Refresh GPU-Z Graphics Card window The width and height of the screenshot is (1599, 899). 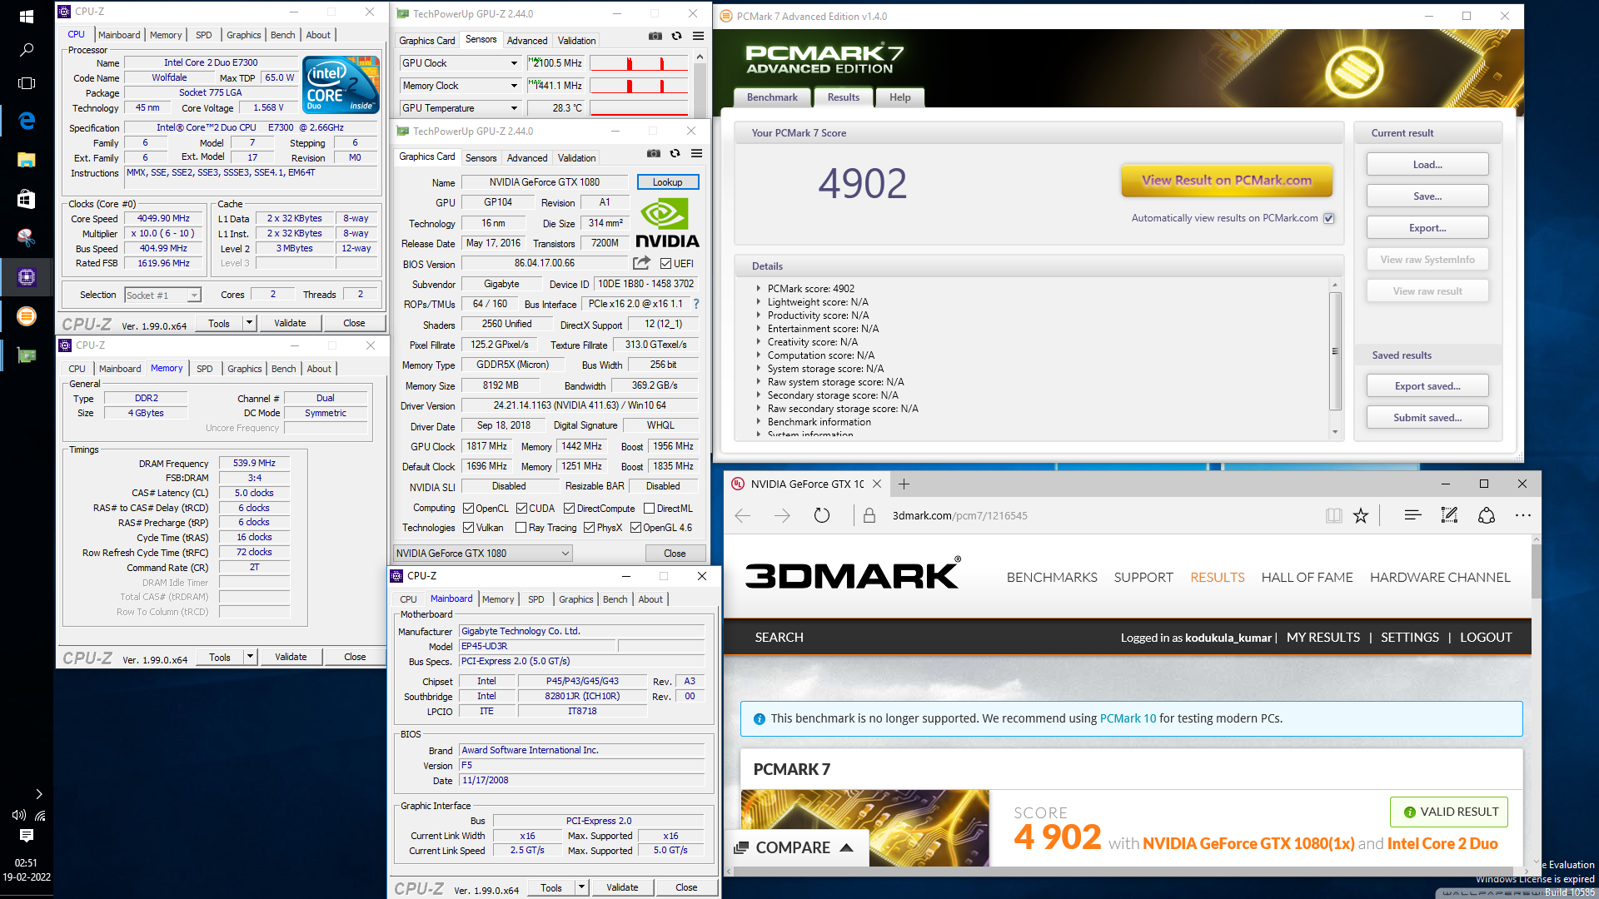675,154
